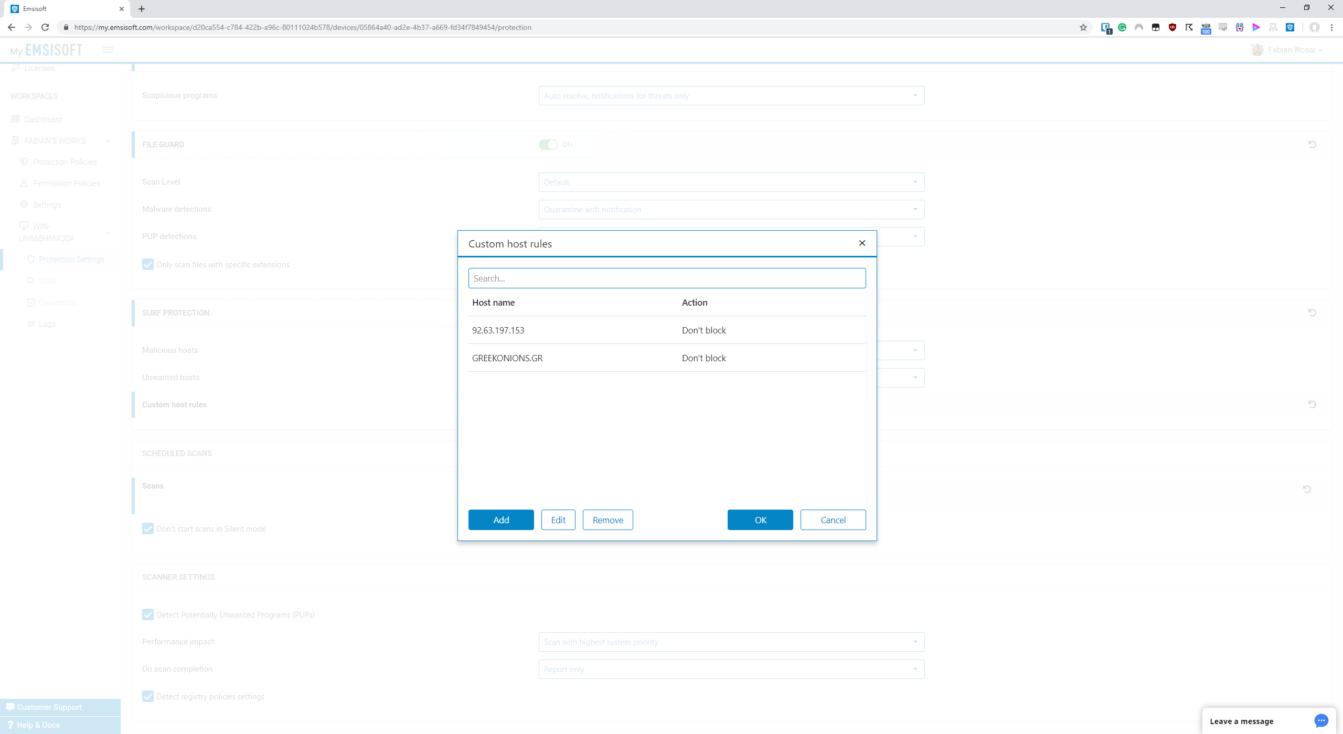The image size is (1343, 734).
Task: Click the Leave a message chat bubble icon
Action: click(x=1321, y=721)
